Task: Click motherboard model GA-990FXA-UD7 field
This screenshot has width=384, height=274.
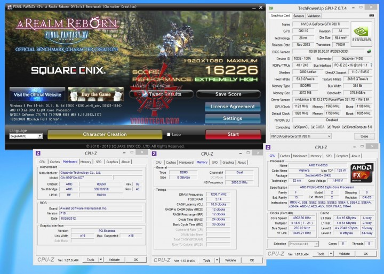Action: coord(86,178)
